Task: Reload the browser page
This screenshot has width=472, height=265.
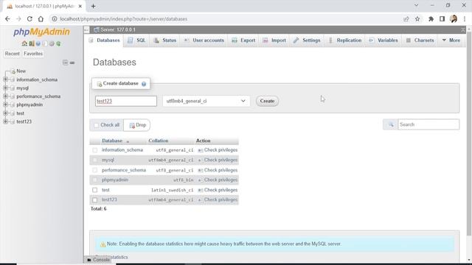Action: point(29,19)
